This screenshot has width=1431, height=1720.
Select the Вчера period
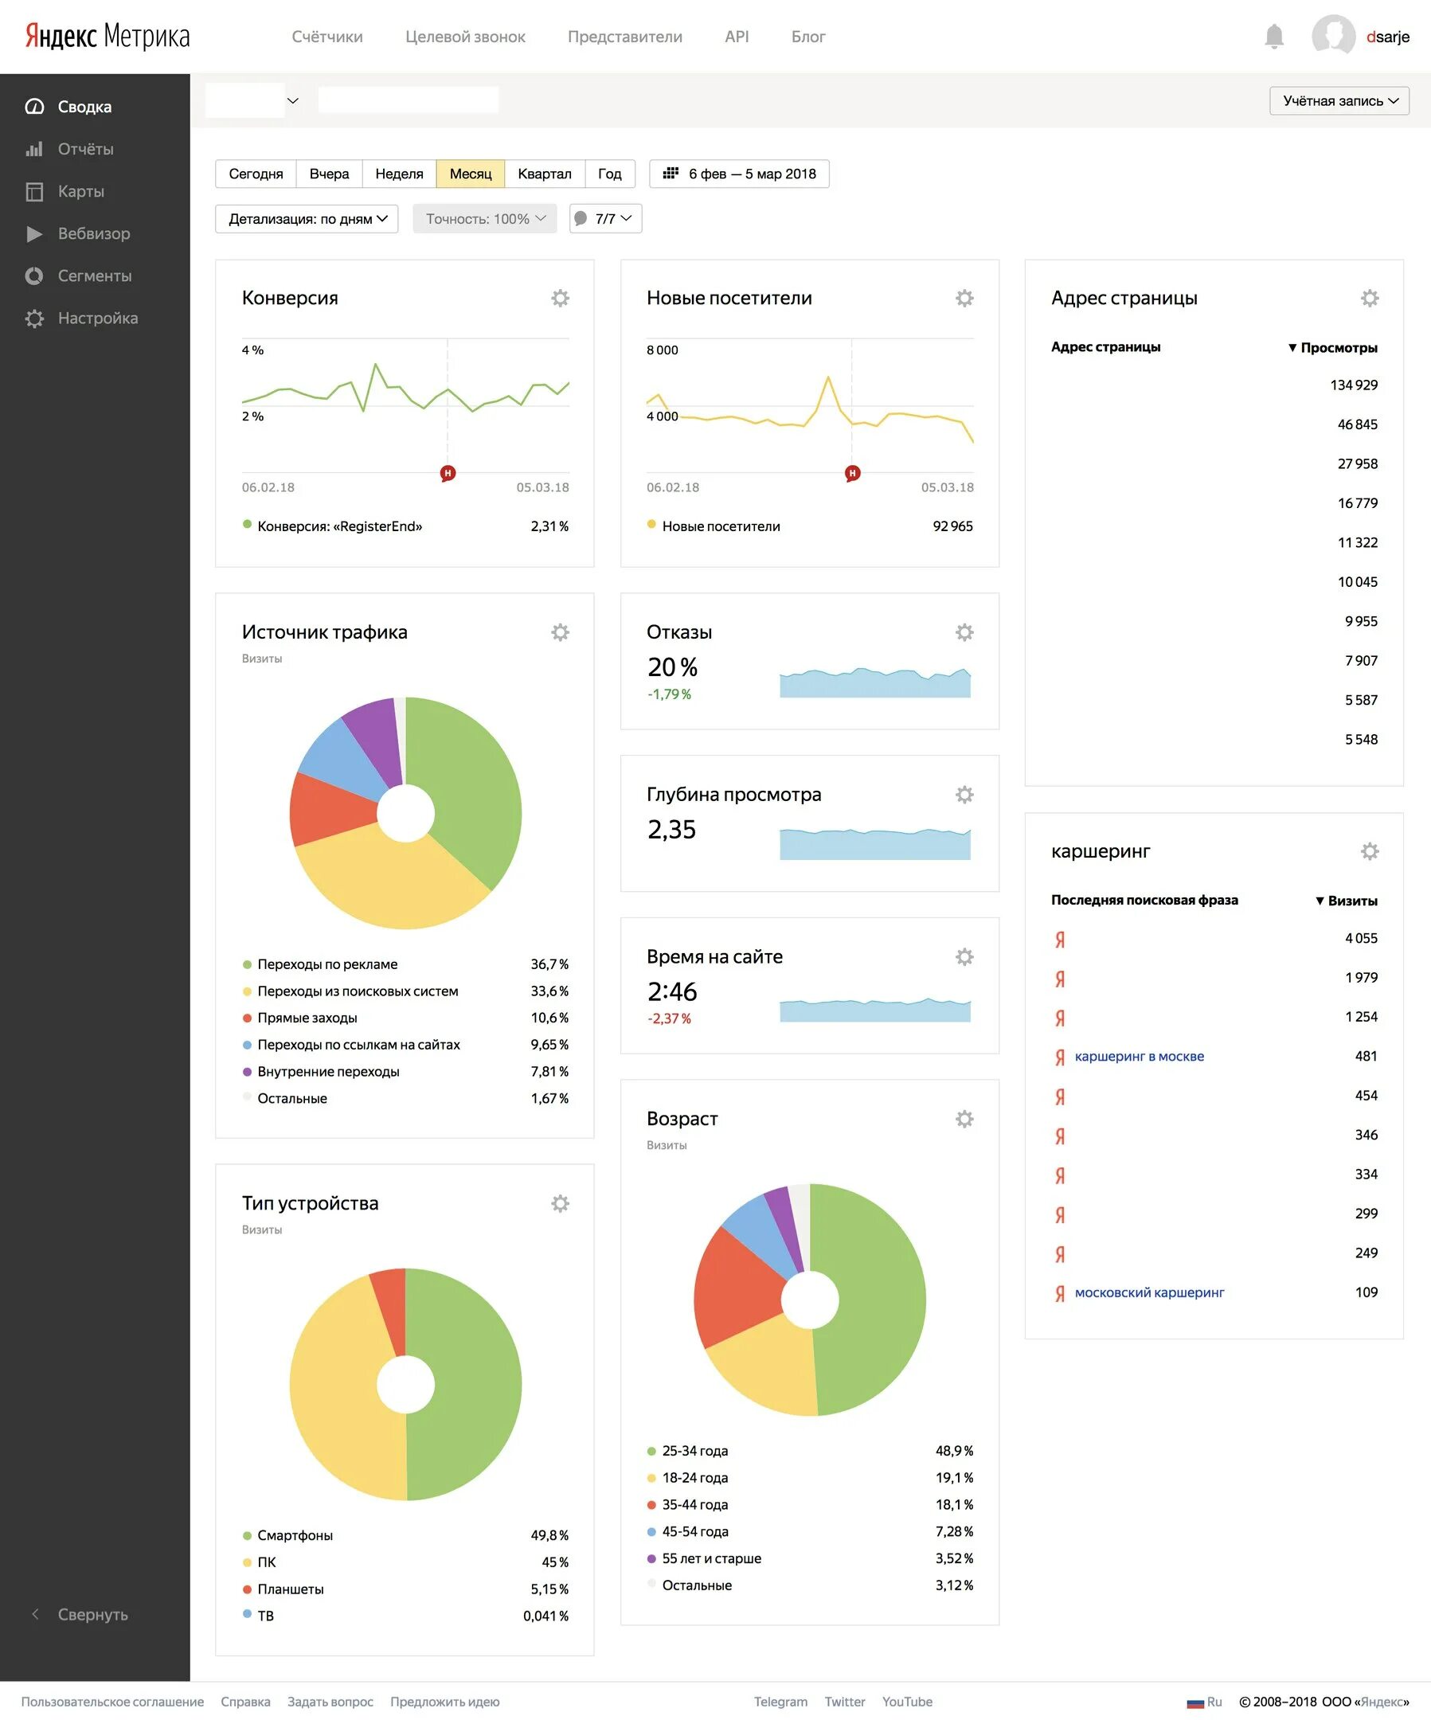coord(330,174)
